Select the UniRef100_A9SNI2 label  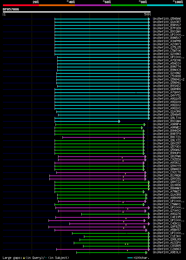pyautogui.click(x=167, y=163)
